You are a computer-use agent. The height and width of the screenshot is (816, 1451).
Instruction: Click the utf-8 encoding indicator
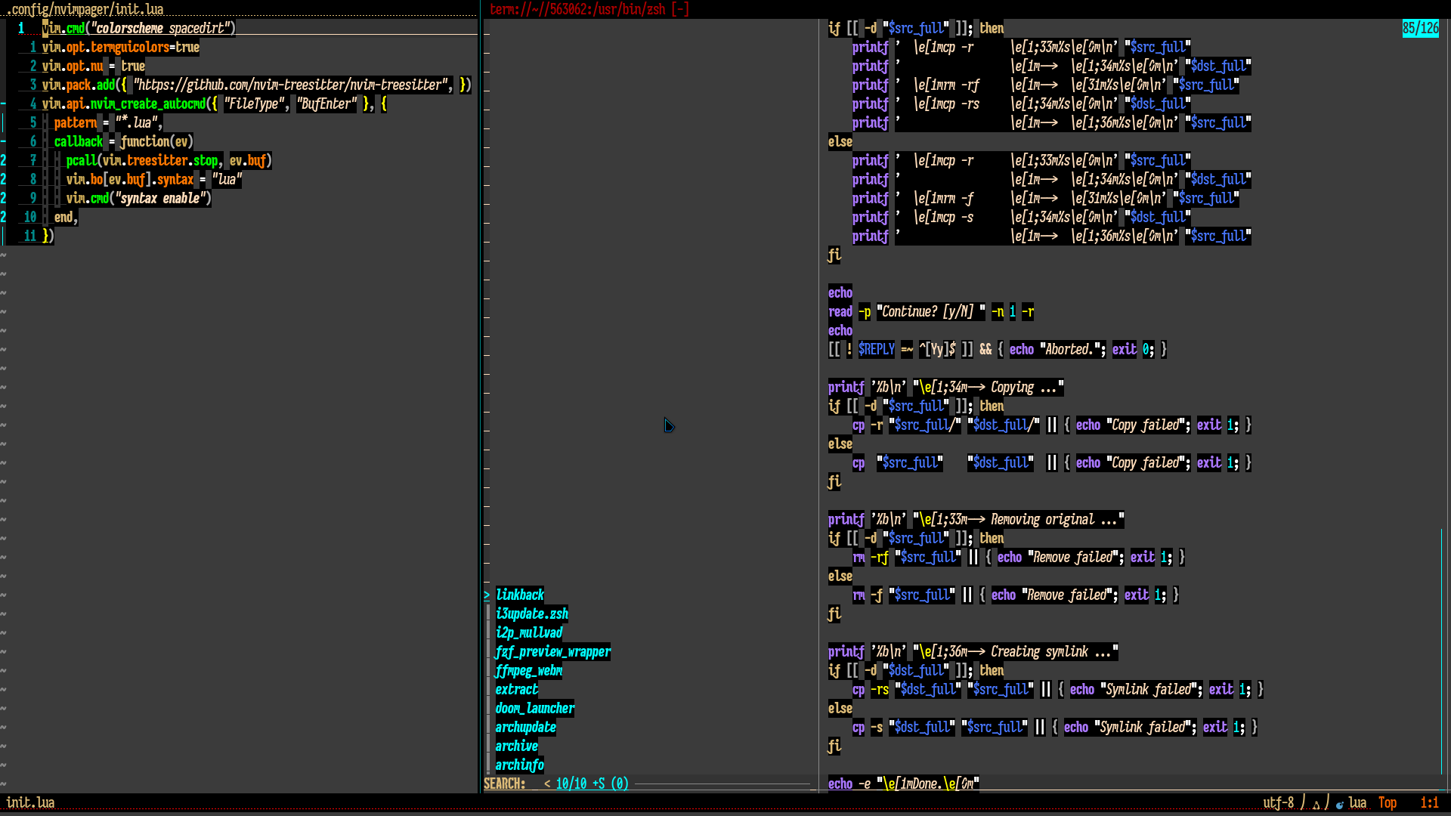(1278, 803)
